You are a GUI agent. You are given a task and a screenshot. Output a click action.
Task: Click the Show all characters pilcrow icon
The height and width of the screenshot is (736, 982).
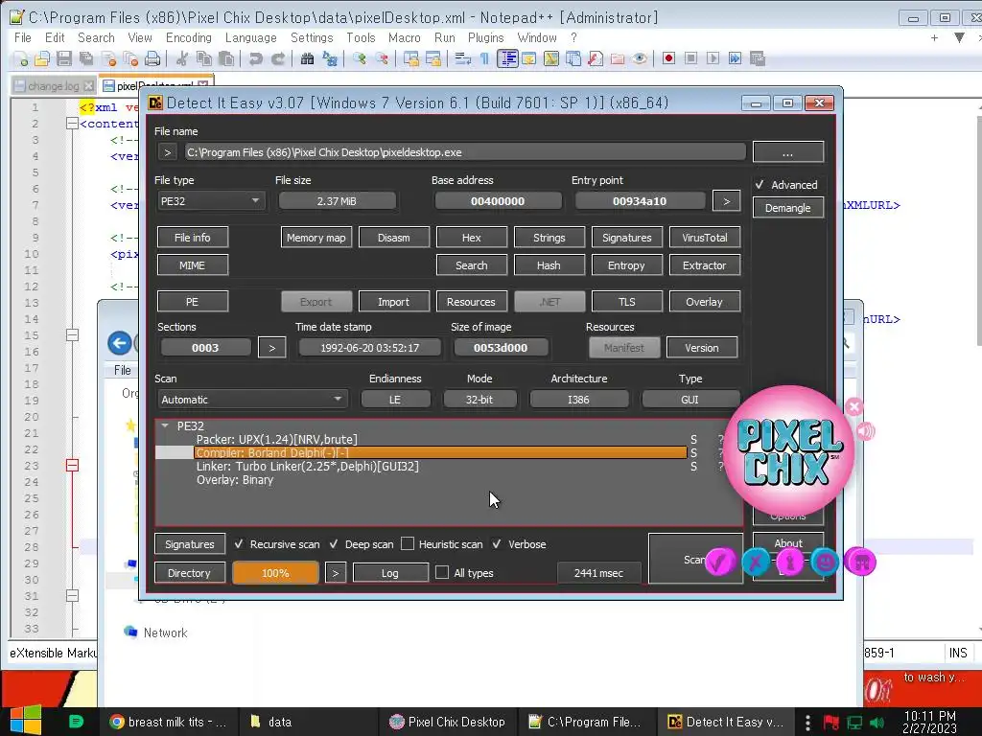coord(484,58)
